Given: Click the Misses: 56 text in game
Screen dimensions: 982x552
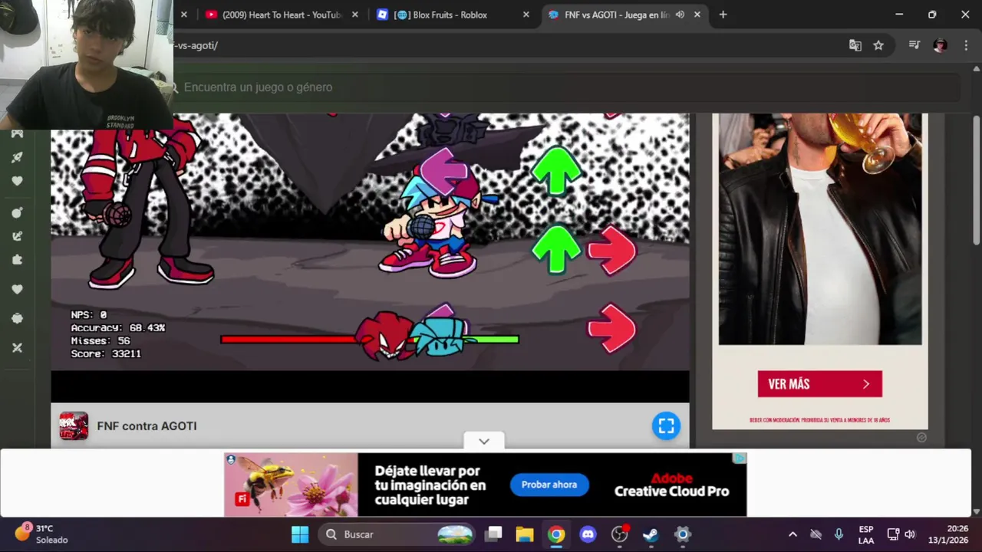Looking at the screenshot, I should click(101, 340).
